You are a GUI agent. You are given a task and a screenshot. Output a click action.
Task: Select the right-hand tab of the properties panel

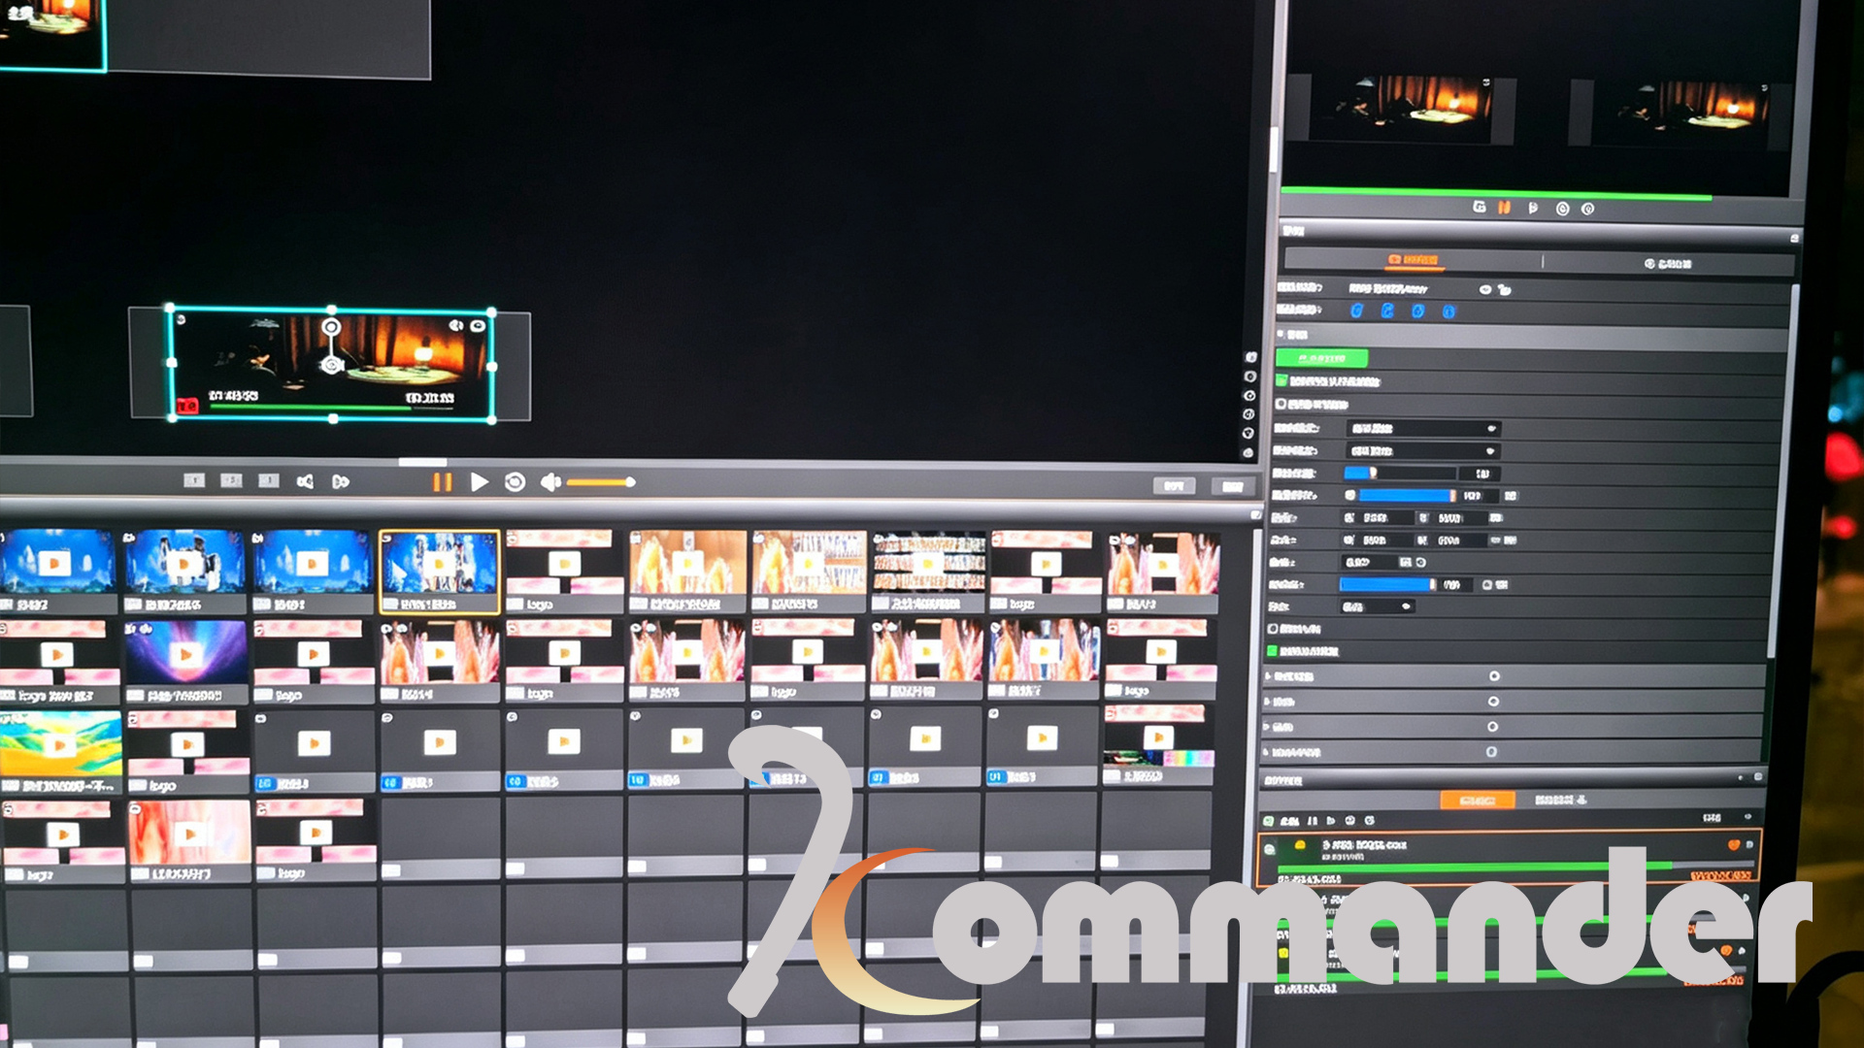pos(1668,263)
